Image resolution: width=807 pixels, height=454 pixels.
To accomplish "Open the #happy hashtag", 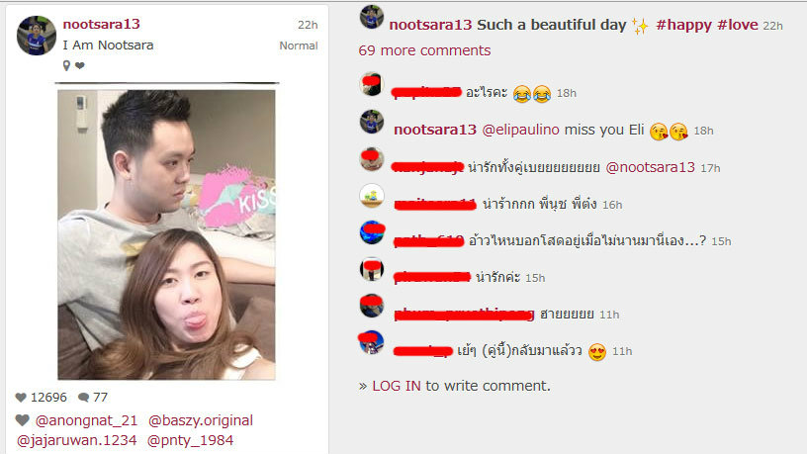I will point(684,25).
